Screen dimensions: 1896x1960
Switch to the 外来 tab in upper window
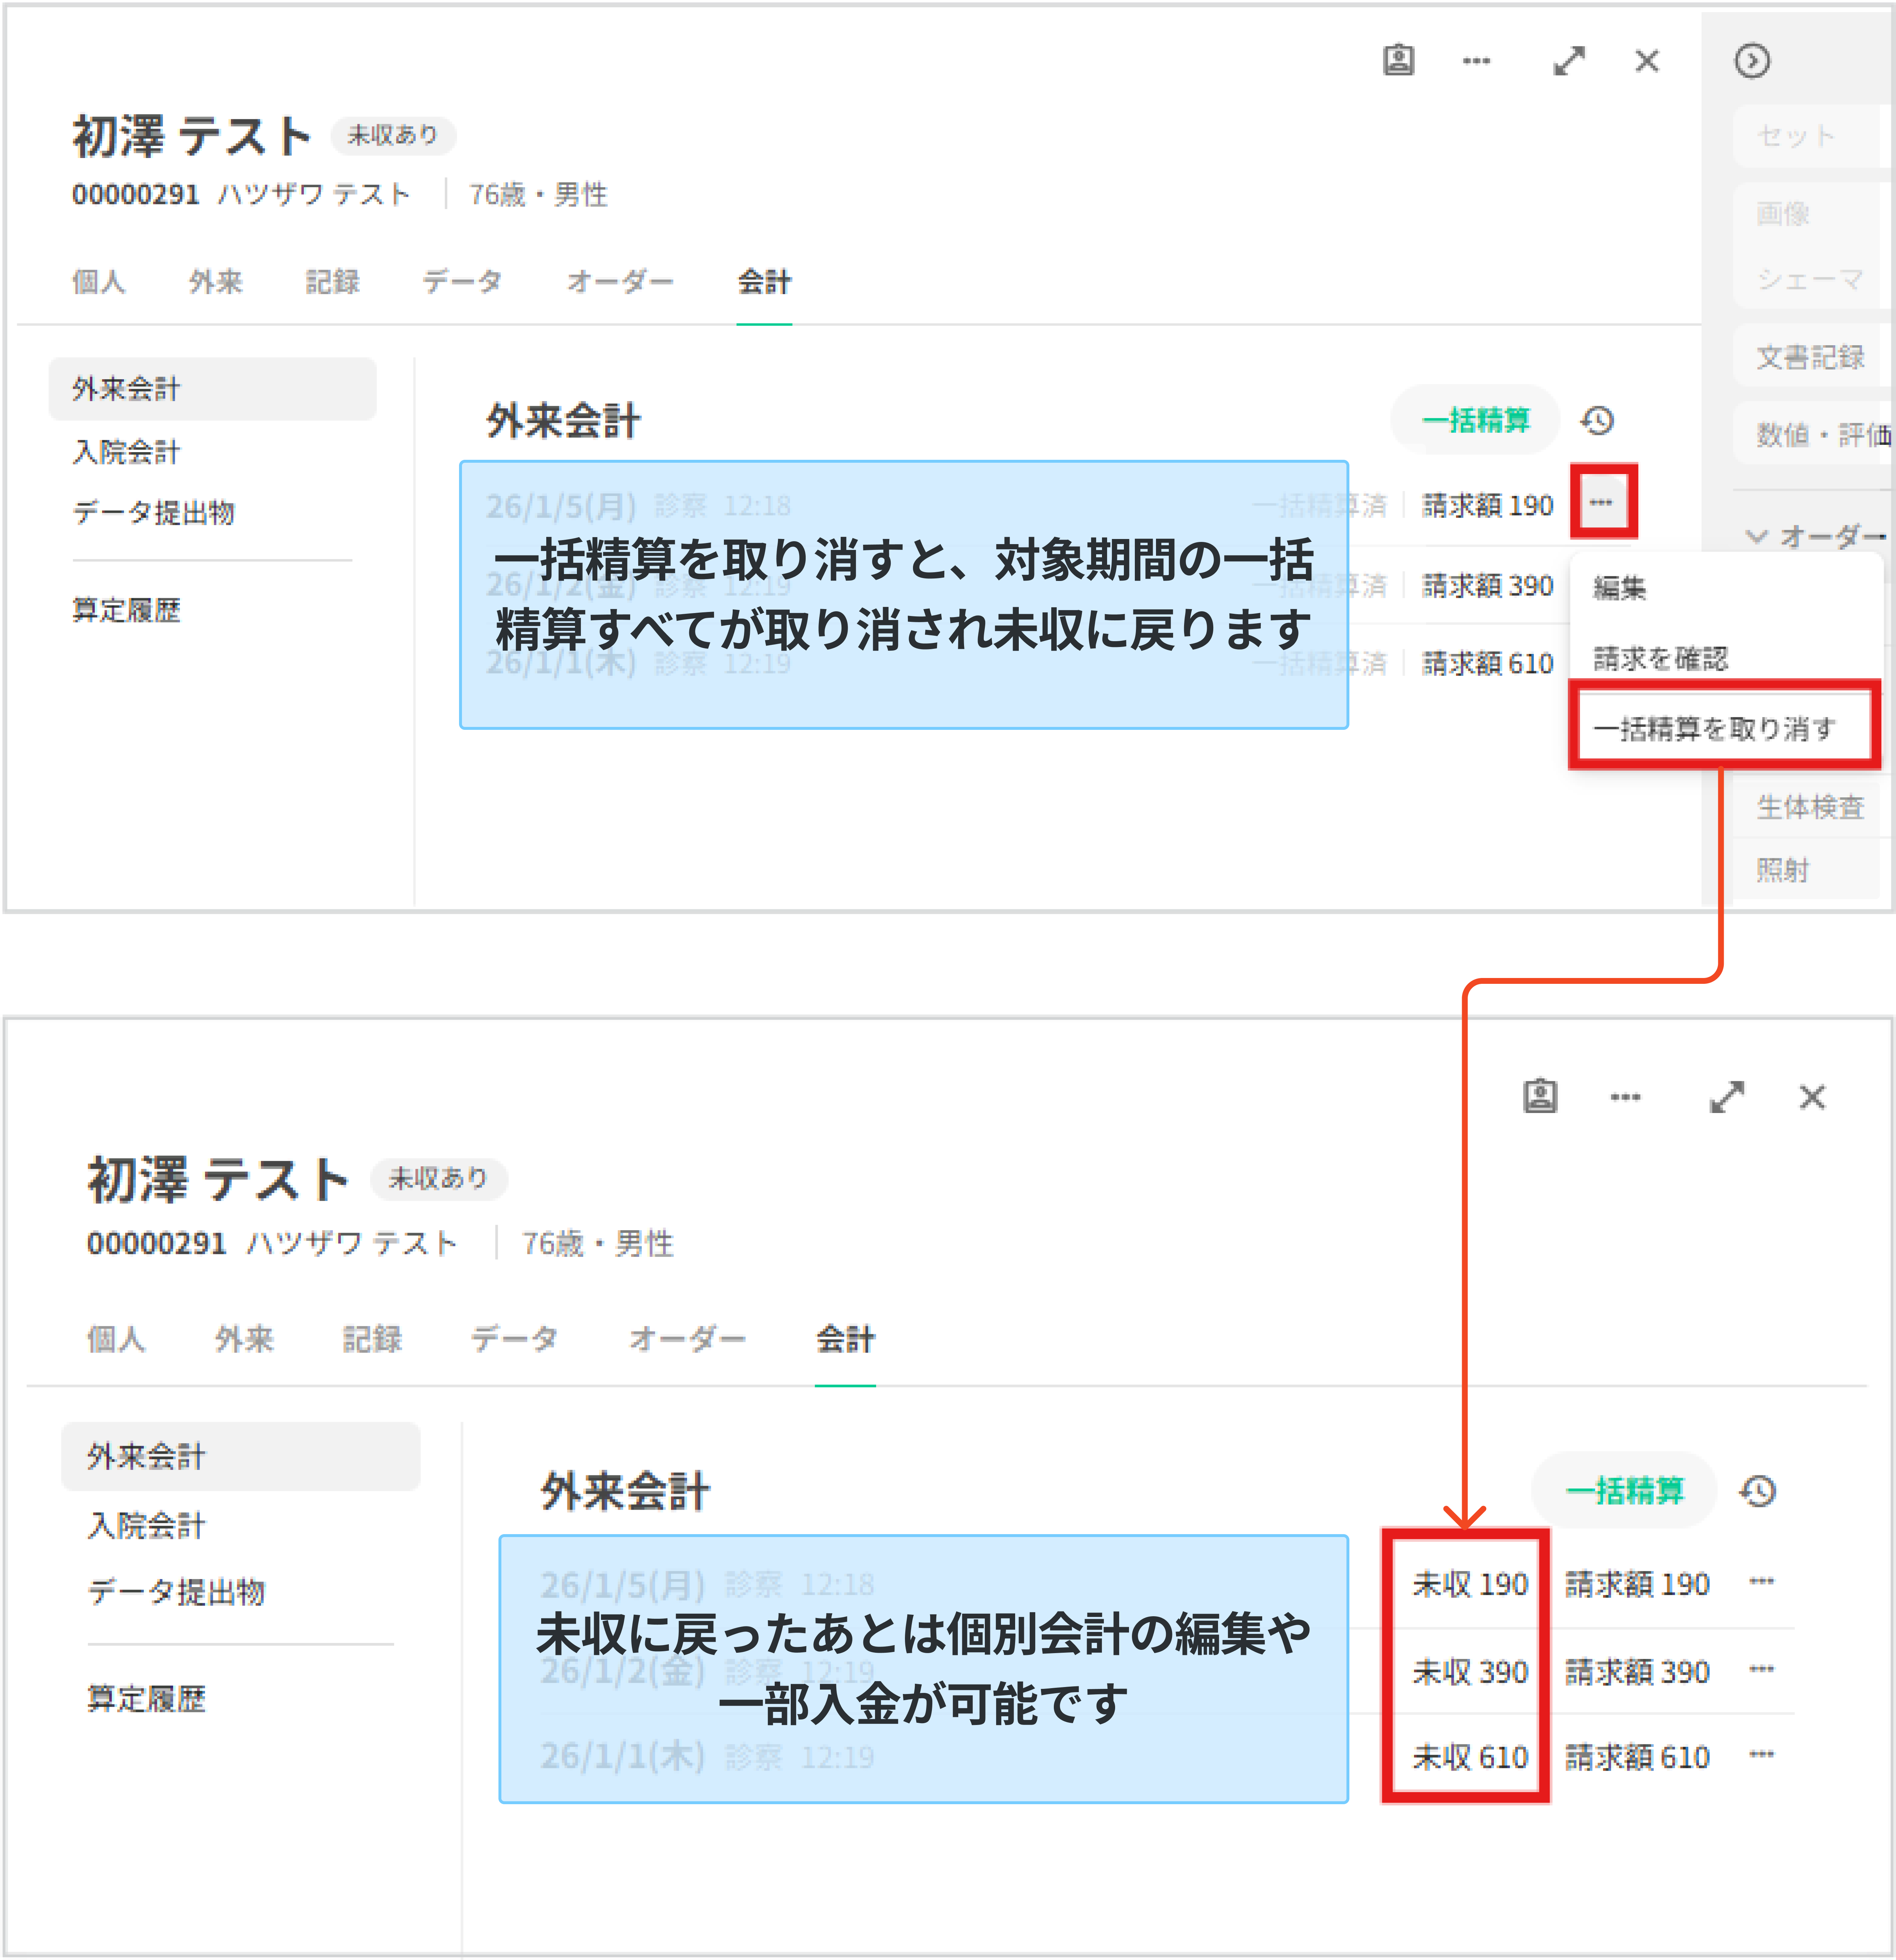(216, 282)
